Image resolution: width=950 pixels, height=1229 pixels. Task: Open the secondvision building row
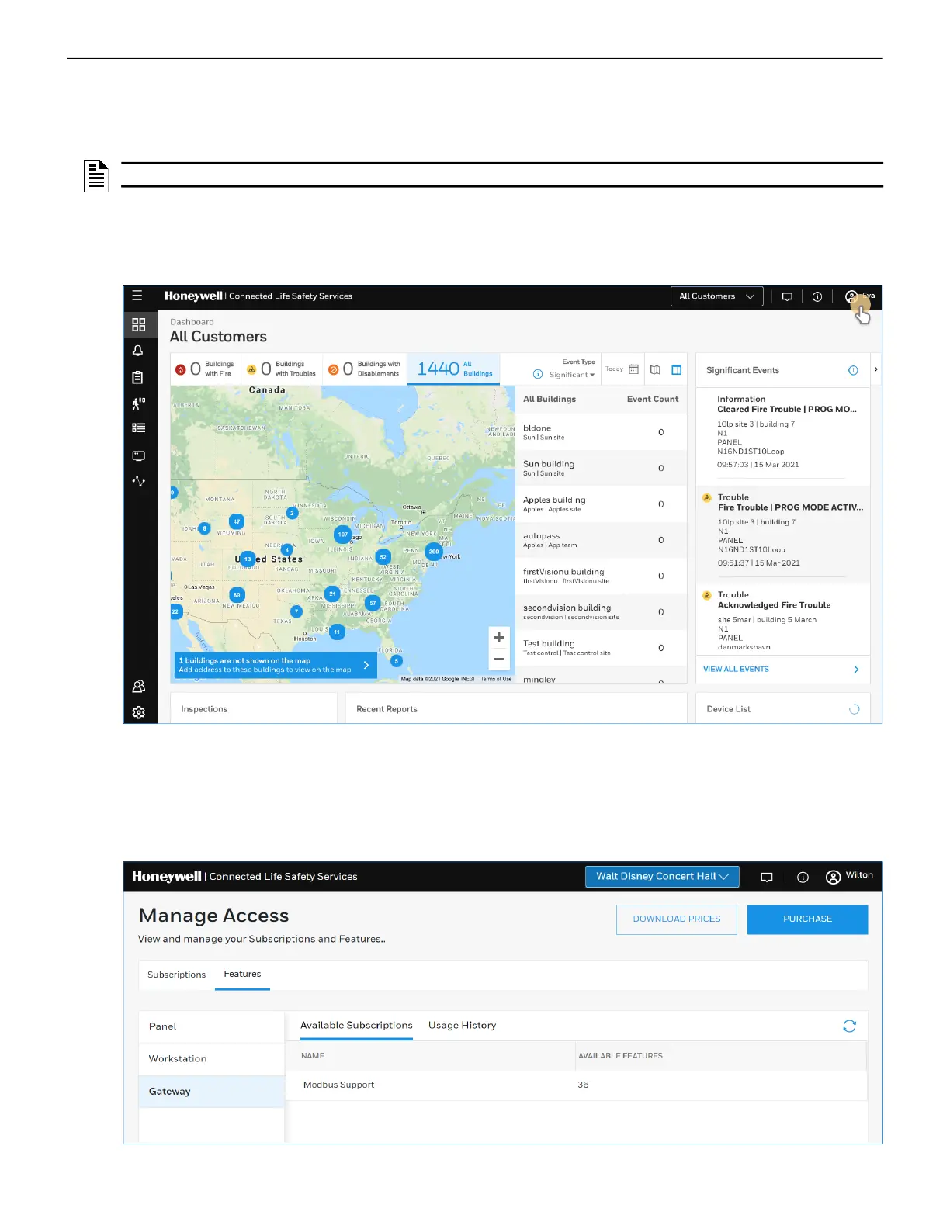click(x=601, y=612)
